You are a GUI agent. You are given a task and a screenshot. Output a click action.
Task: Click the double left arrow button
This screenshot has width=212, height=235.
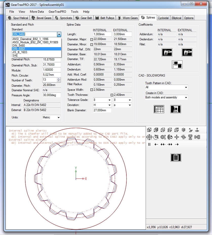163,144
